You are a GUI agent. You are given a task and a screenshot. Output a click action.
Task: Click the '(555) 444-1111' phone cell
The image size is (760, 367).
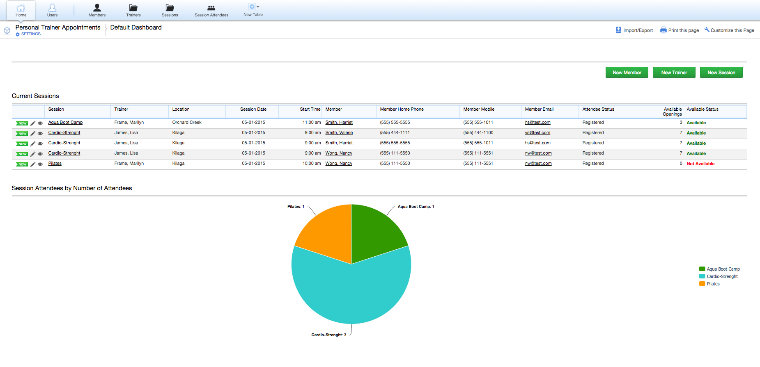[x=395, y=132]
